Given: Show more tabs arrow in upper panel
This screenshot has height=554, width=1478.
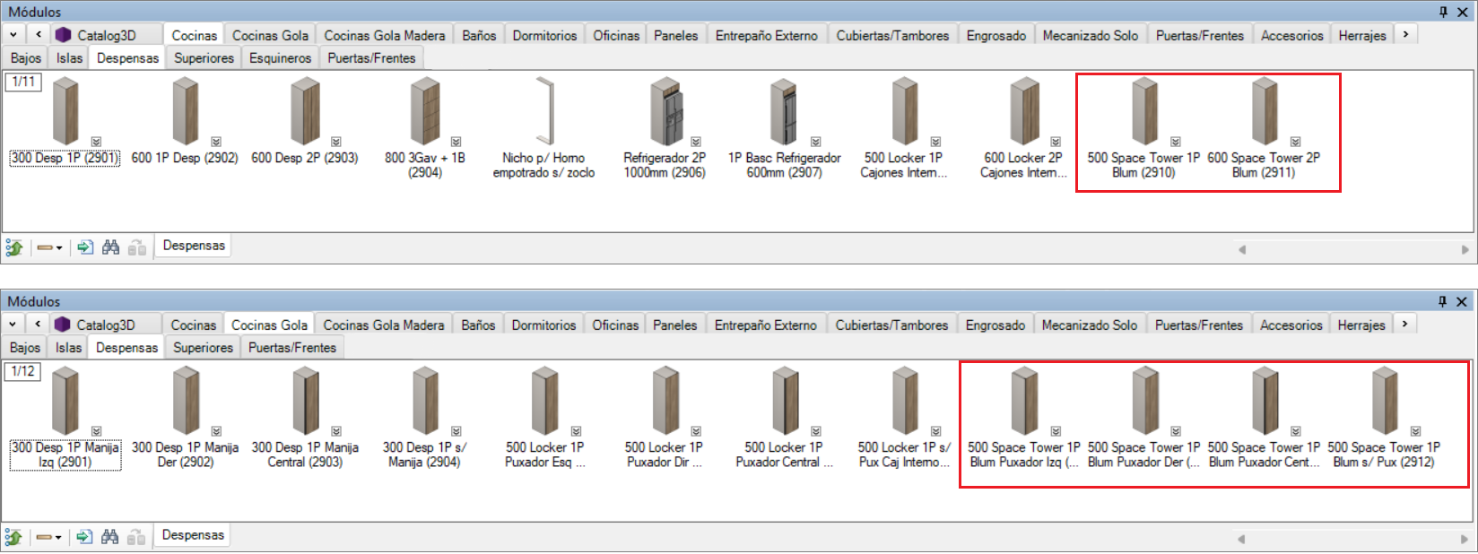Looking at the screenshot, I should click(x=1405, y=34).
